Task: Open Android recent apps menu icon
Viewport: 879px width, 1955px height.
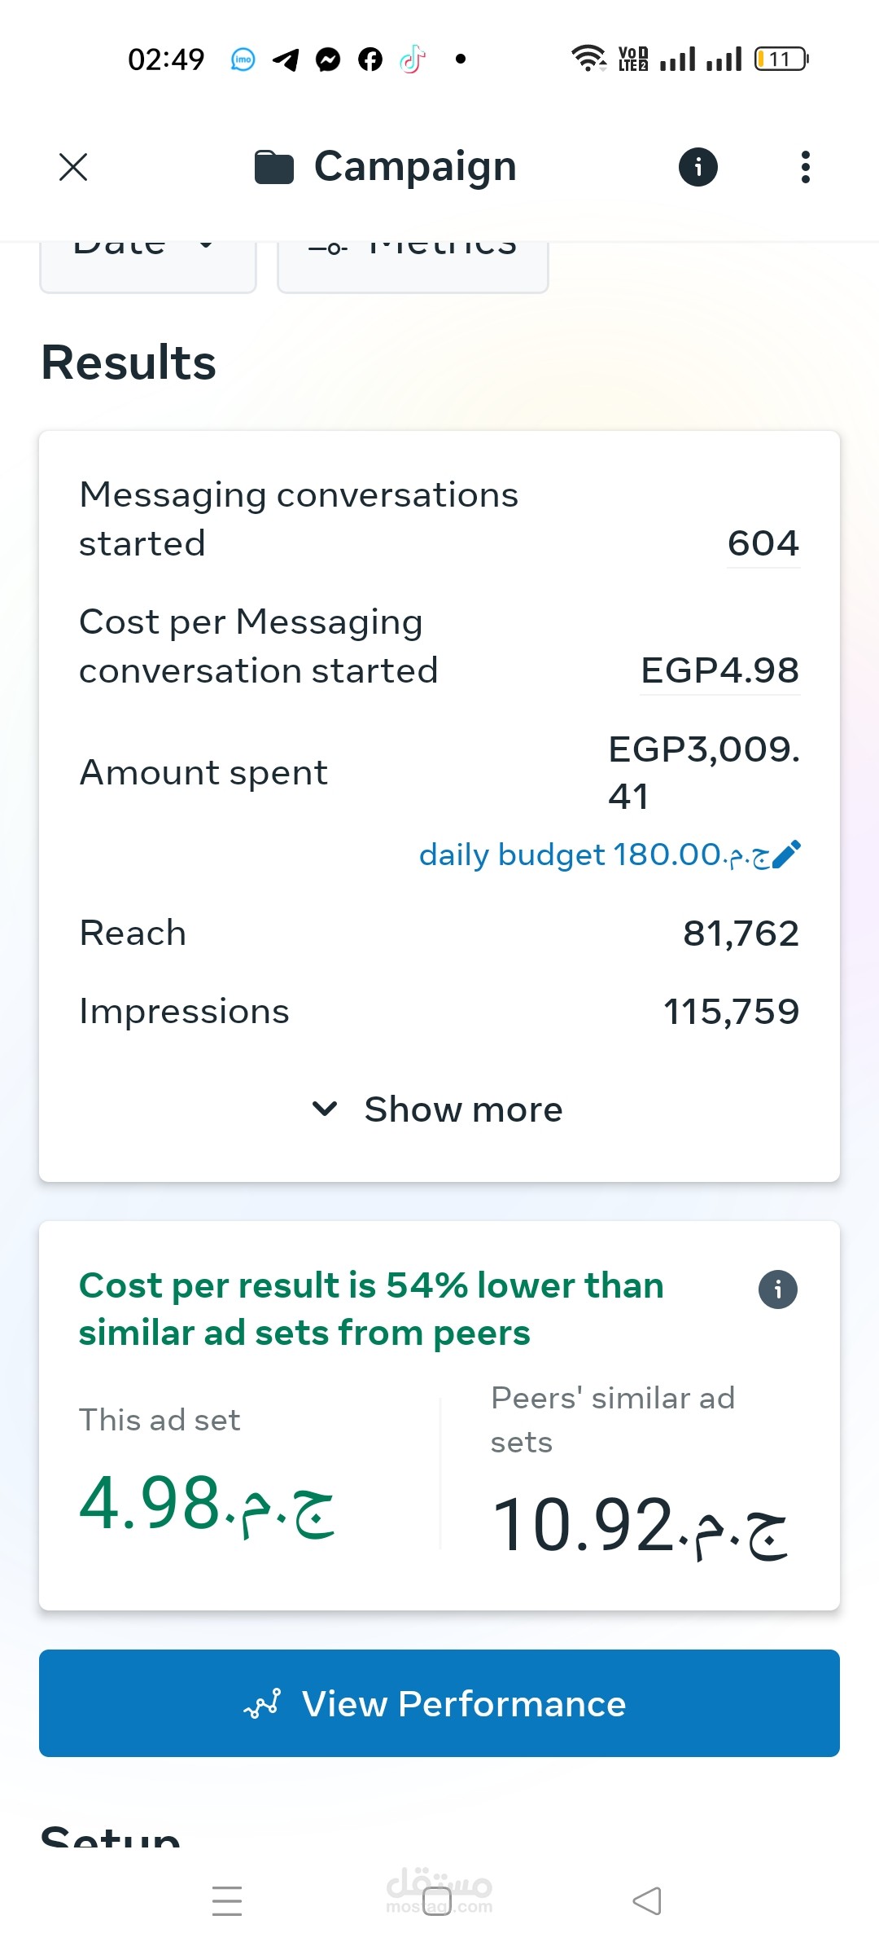Action: [x=227, y=1901]
